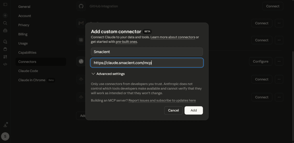Viewport: 294px width, 143px height.
Task: Follow the "Learn more about connectors" link
Action: coord(173,37)
